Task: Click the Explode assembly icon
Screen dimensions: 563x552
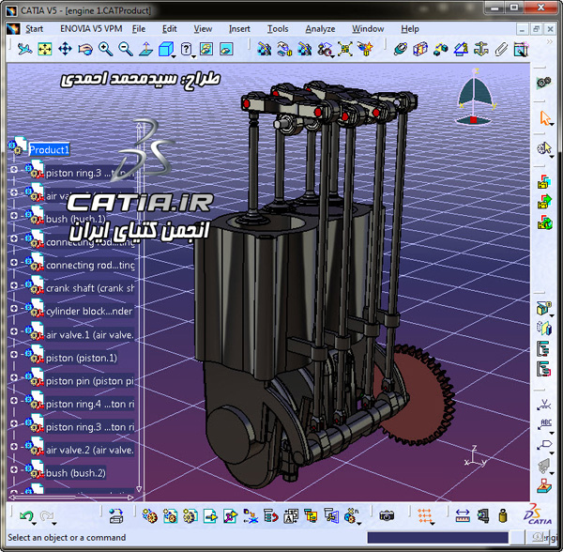Action: 344,49
